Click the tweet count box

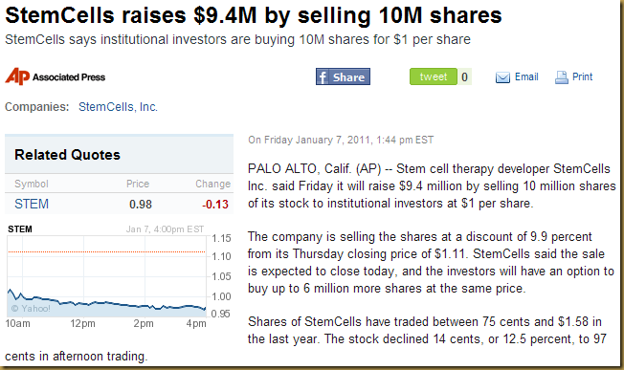(x=464, y=76)
